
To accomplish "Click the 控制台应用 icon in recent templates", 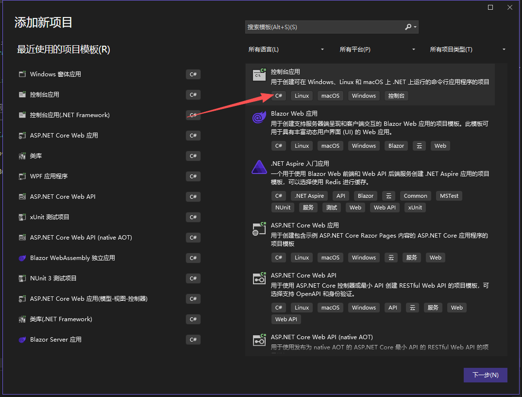I will tap(22, 95).
